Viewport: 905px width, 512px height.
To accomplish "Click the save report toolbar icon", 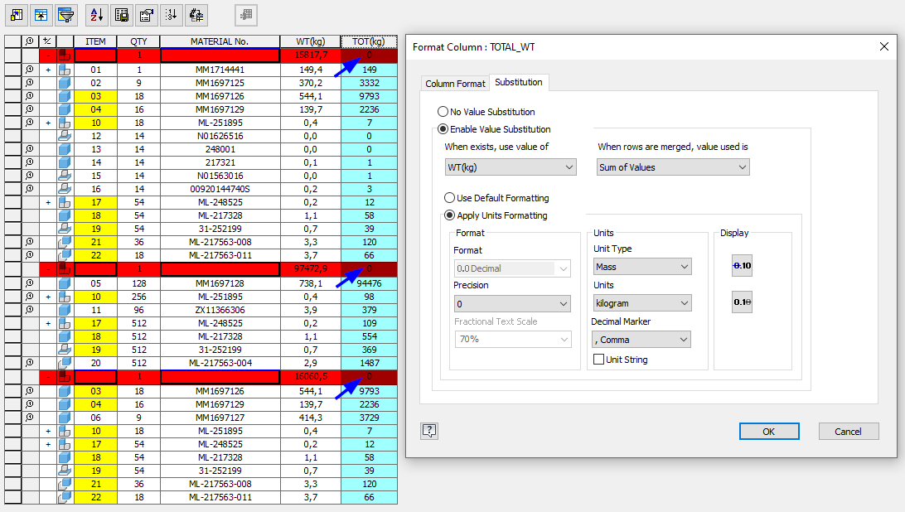I will click(121, 15).
